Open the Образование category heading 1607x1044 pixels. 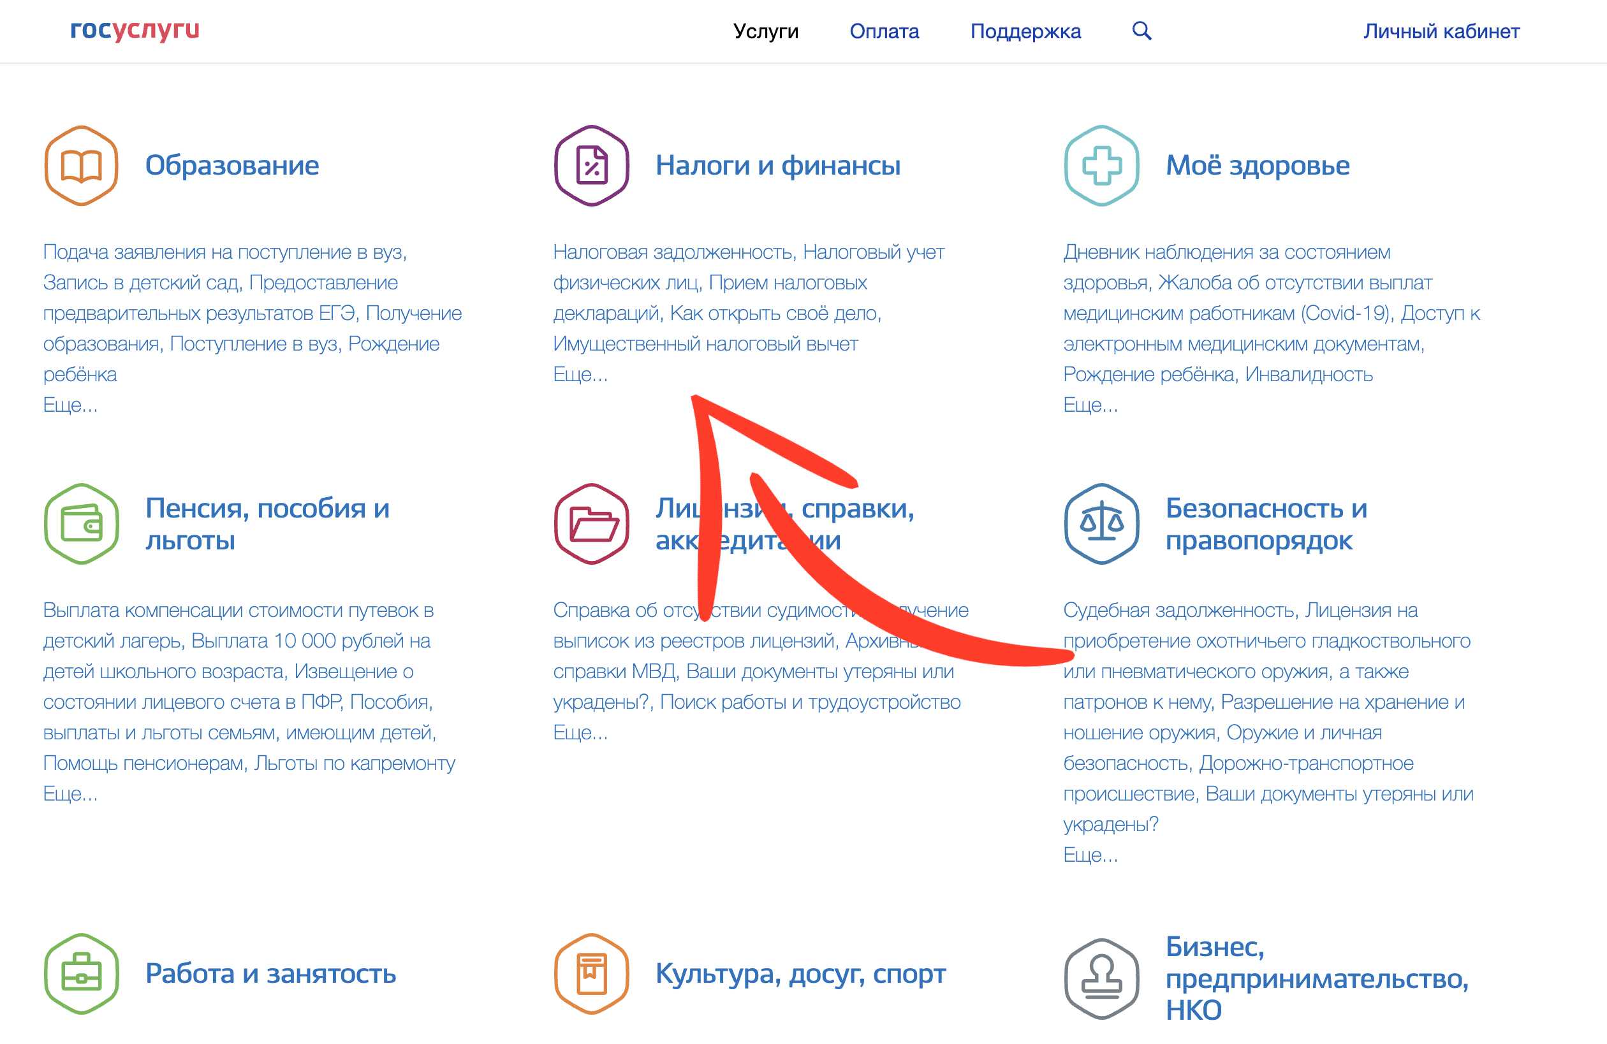(232, 165)
